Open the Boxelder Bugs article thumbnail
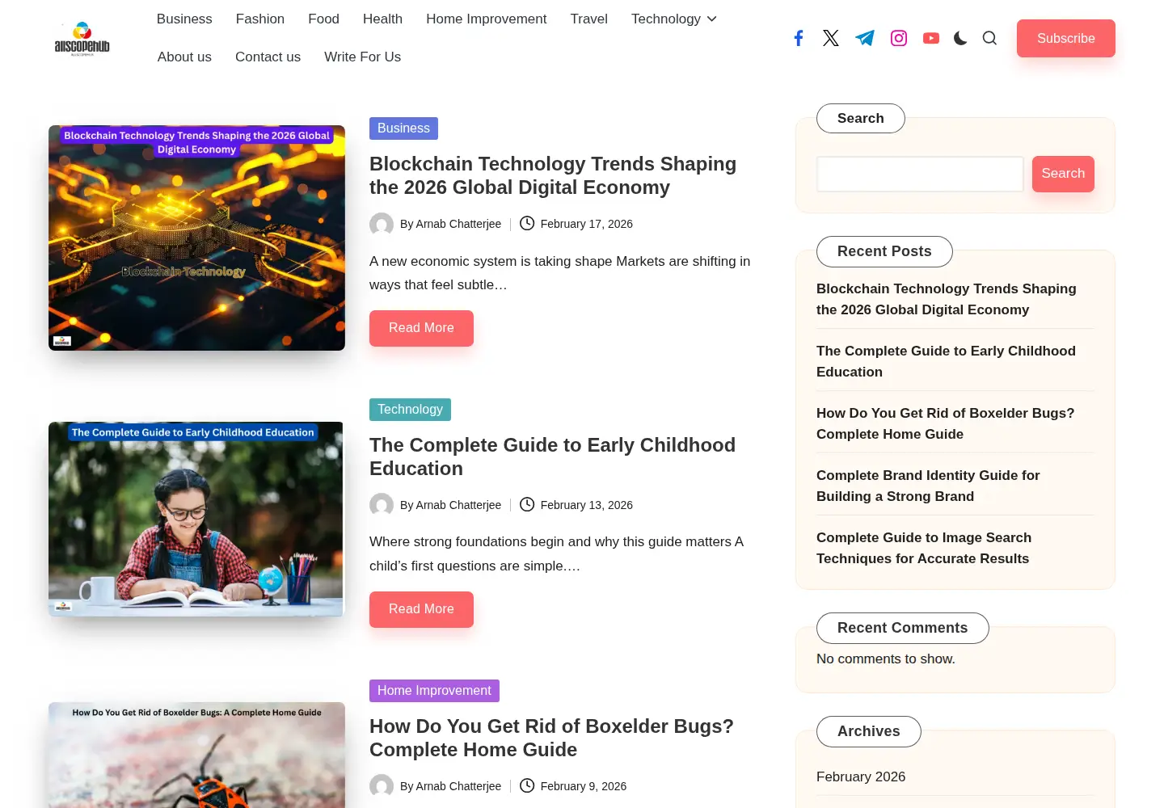 click(196, 755)
